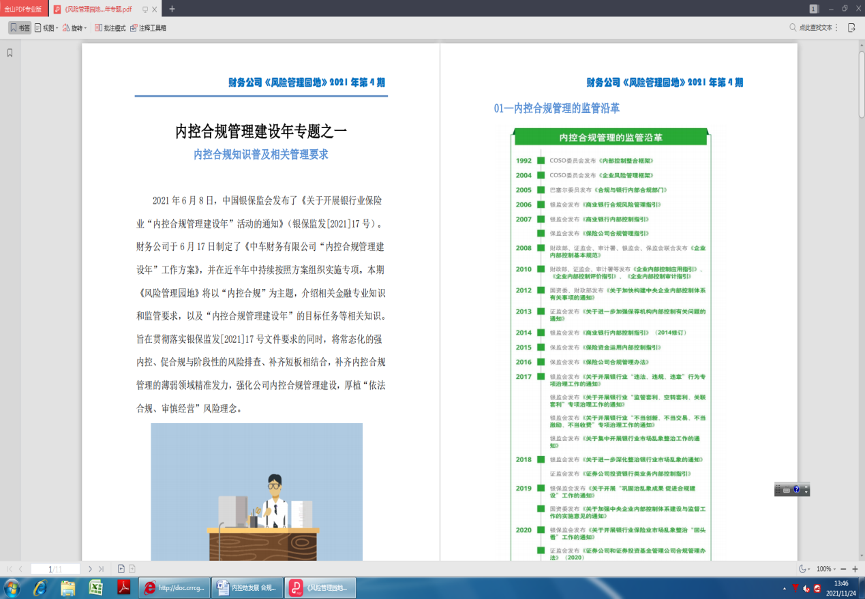The height and width of the screenshot is (599, 865).
Task: Switch to the 金山PDF专业版 home tab
Action: coord(23,9)
